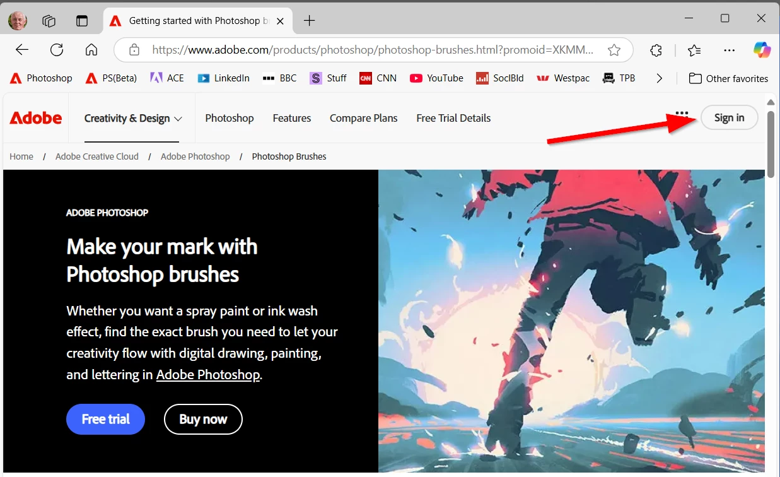Open the SoclBld bookmark

[500, 78]
